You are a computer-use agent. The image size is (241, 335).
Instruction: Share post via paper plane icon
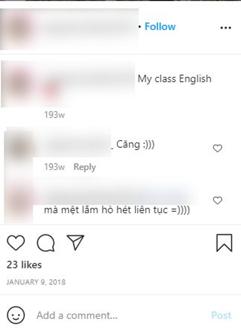[75, 242]
